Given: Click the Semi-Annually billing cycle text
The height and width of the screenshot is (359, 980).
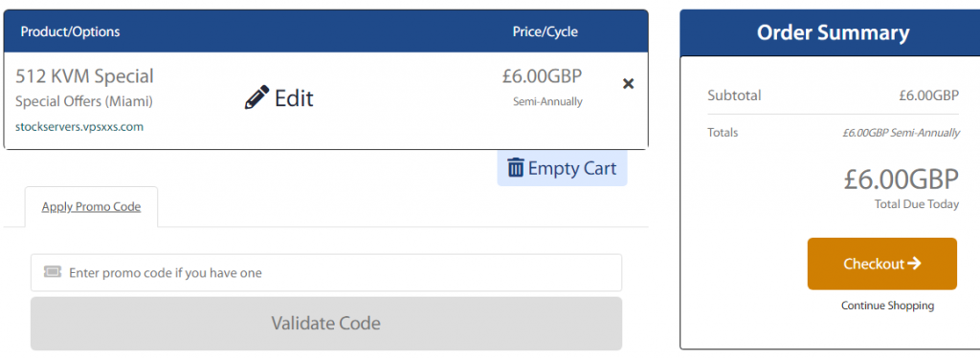Looking at the screenshot, I should [x=547, y=101].
